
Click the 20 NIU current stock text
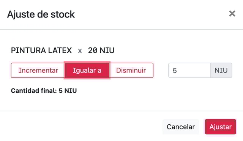pyautogui.click(x=101, y=51)
